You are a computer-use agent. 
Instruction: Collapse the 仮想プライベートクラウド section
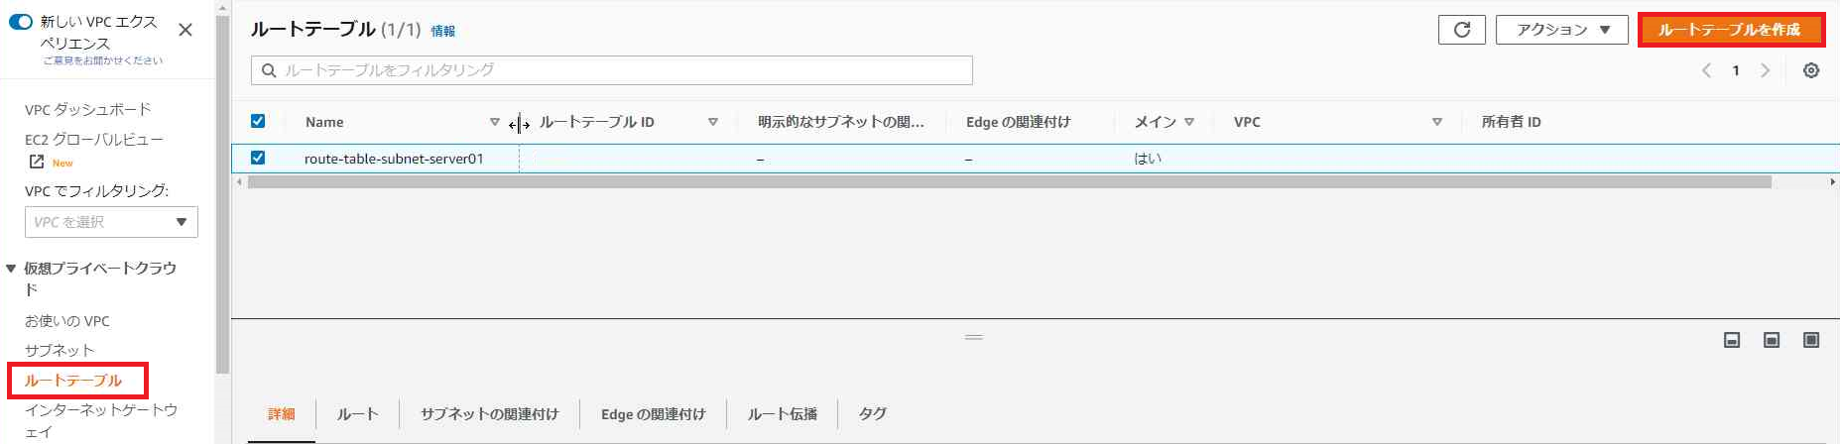point(11,269)
